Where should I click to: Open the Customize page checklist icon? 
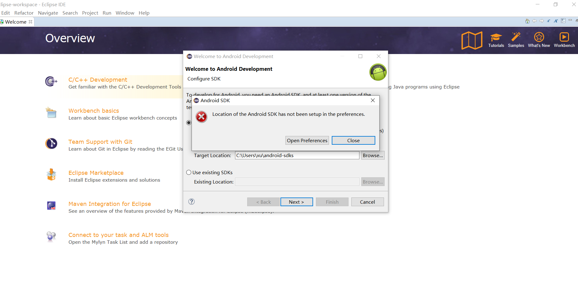[x=563, y=21]
